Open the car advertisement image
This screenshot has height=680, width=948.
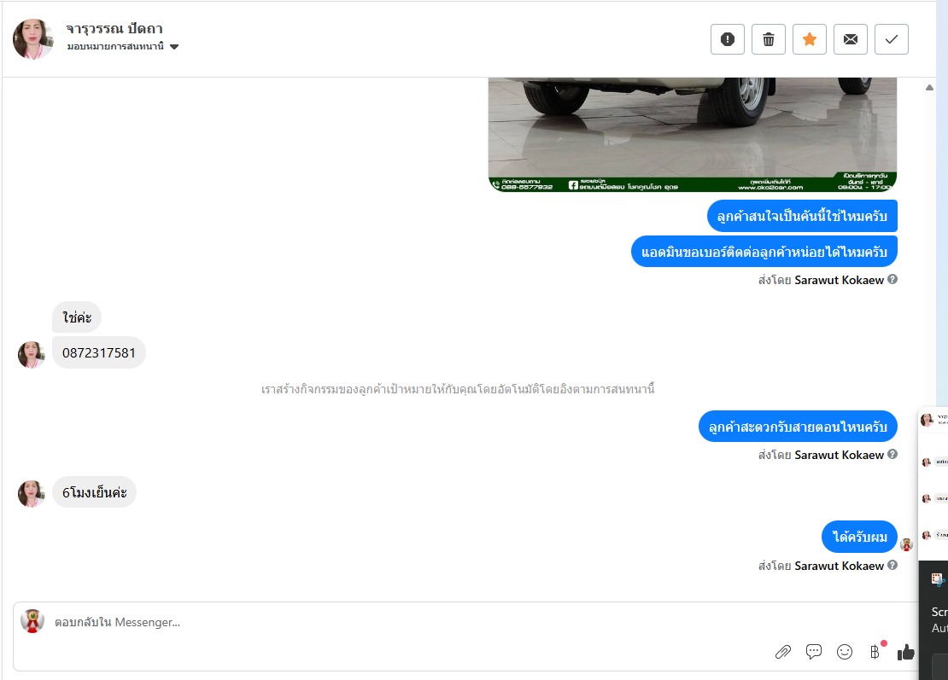pos(693,135)
